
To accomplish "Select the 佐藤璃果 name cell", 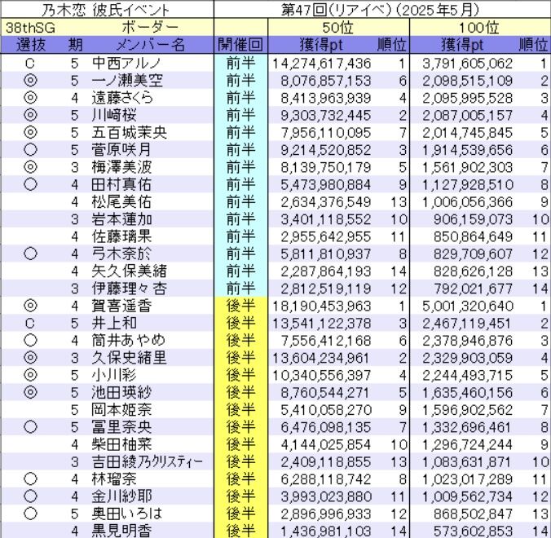I will click(x=121, y=236).
